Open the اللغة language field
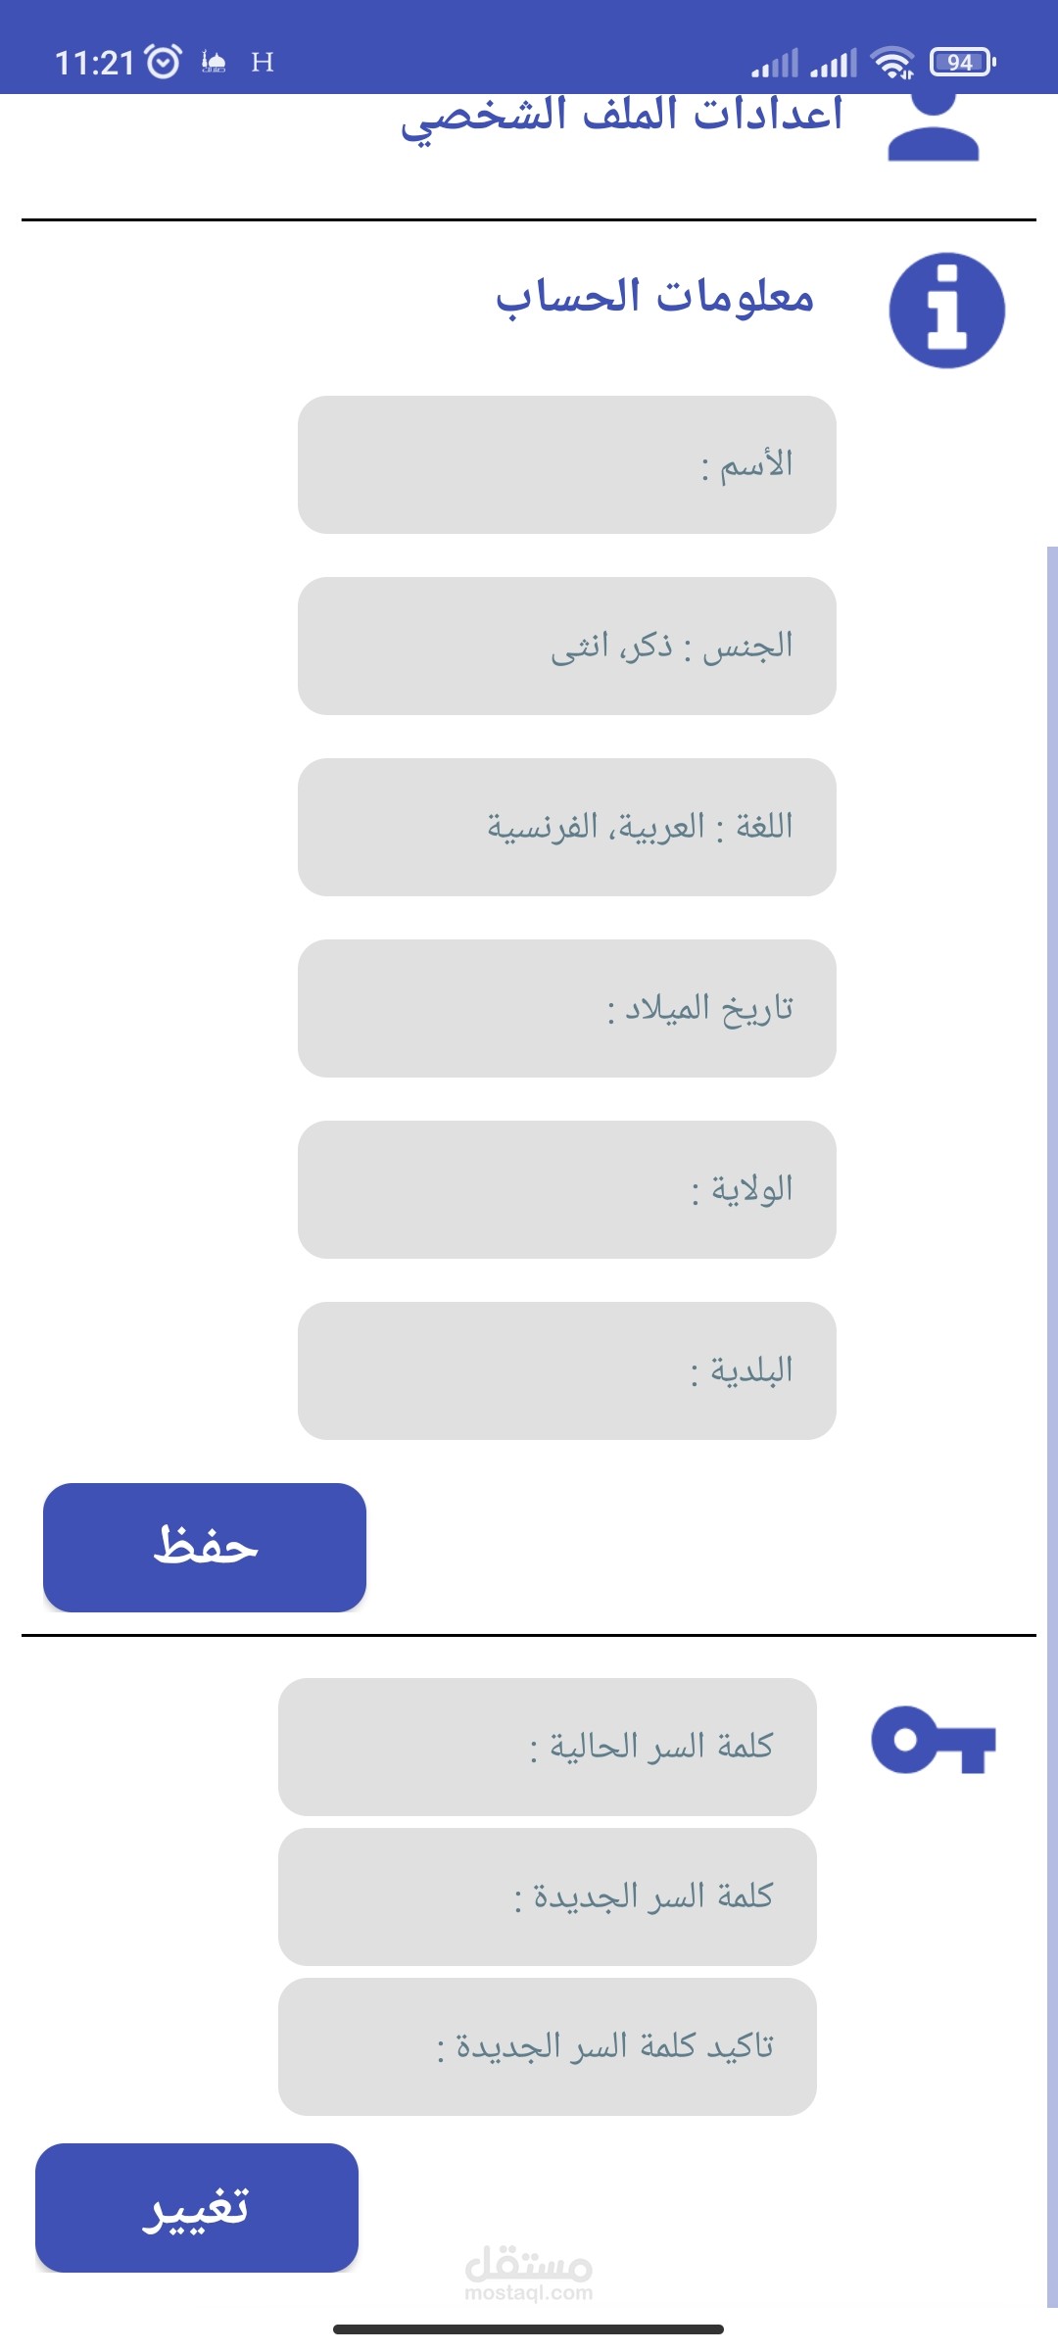 (567, 827)
